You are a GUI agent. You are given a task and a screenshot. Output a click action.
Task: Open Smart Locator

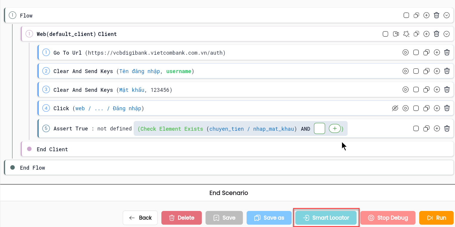point(326,218)
